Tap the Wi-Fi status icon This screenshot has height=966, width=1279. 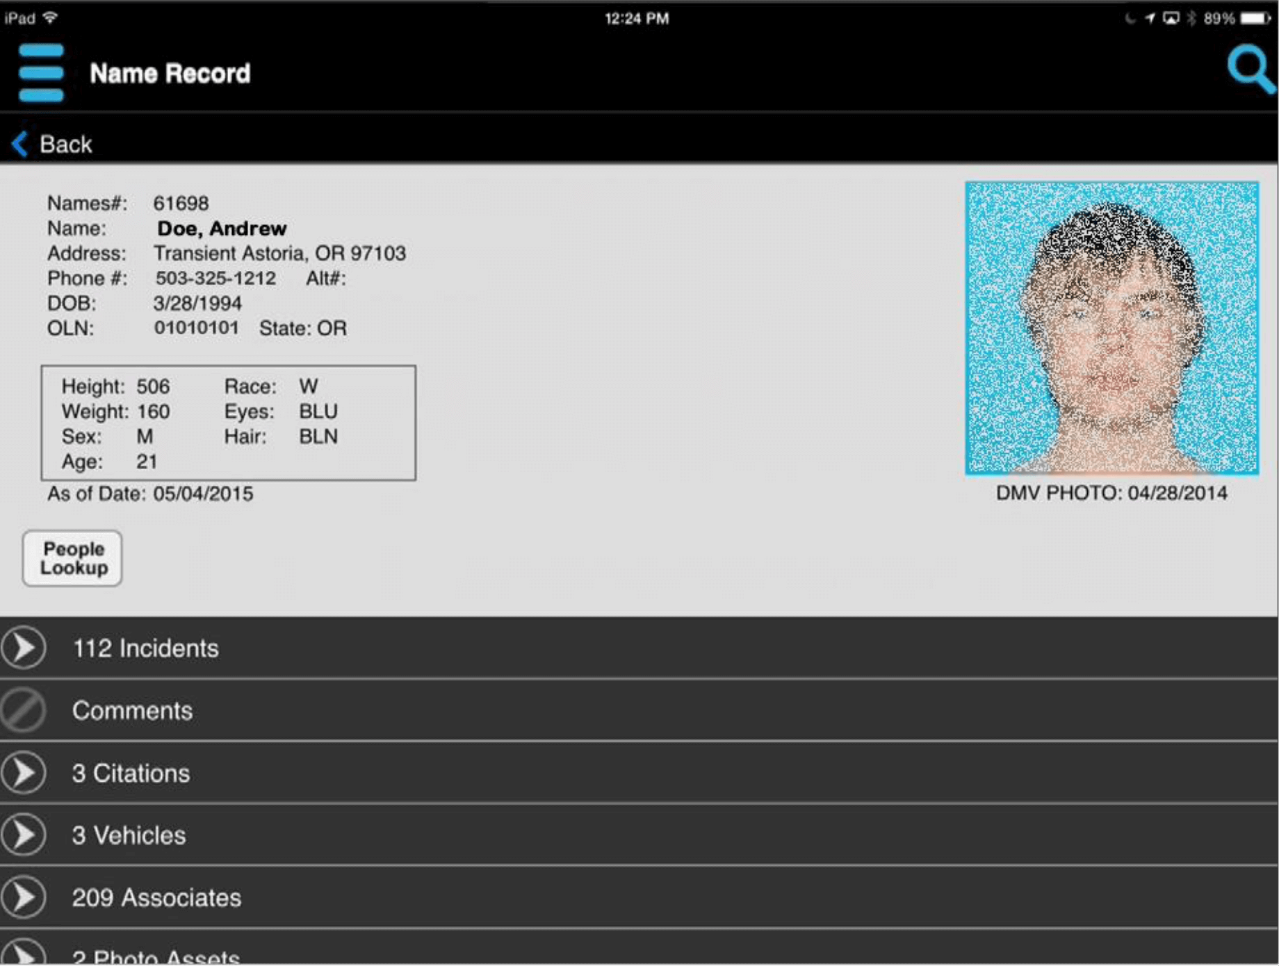(50, 17)
